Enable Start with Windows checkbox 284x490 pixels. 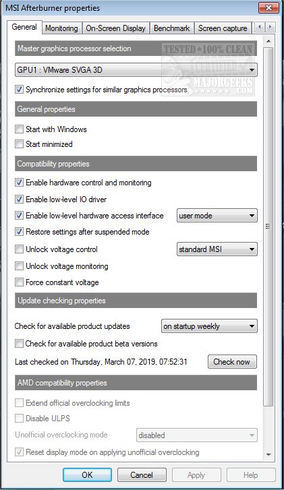tap(19, 129)
